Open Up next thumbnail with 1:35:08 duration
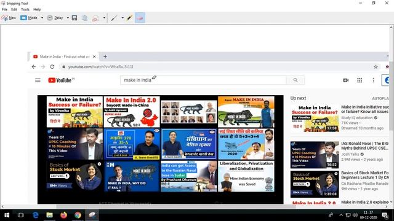Image resolution: width=394 pixels, height=221 pixels. tap(315, 184)
